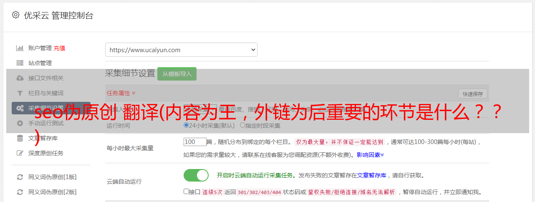Click the 快速保存 button
535x202 pixels.
(472, 94)
